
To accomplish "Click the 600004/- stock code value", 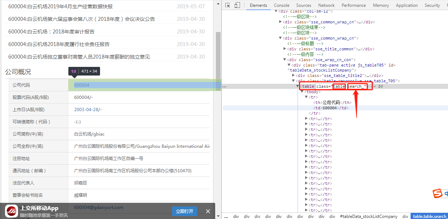I will [83, 97].
